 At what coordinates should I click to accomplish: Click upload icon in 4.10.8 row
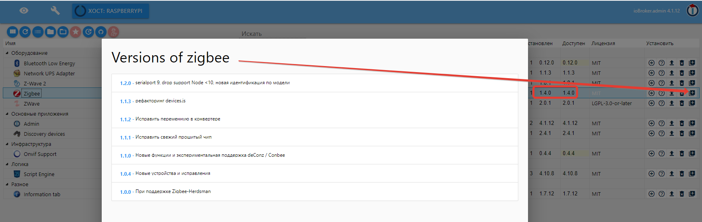point(672,174)
